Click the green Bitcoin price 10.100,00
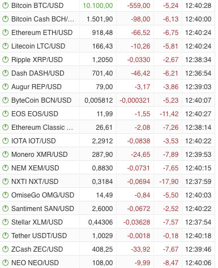Screen dimensions: 218x268 pos(98,6)
